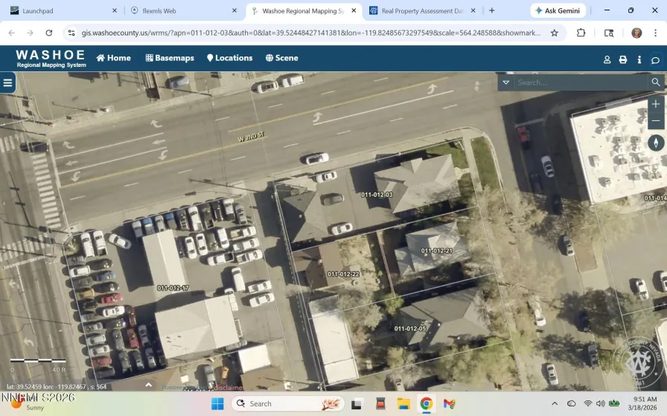
Task: Close the Washoe Regional Mapping tab
Action: point(354,10)
